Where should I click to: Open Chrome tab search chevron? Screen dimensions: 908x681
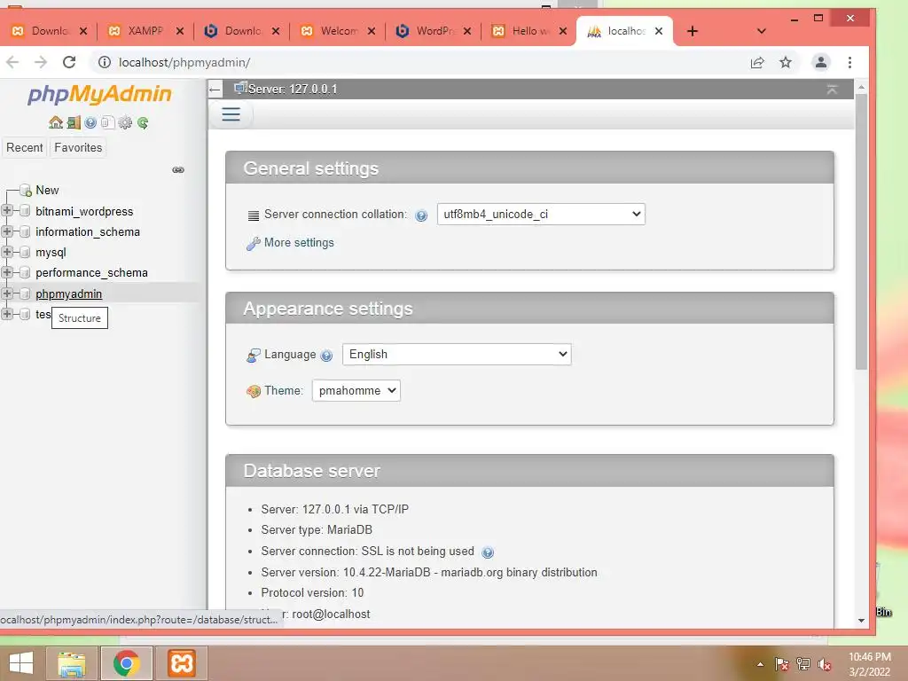pos(762,31)
